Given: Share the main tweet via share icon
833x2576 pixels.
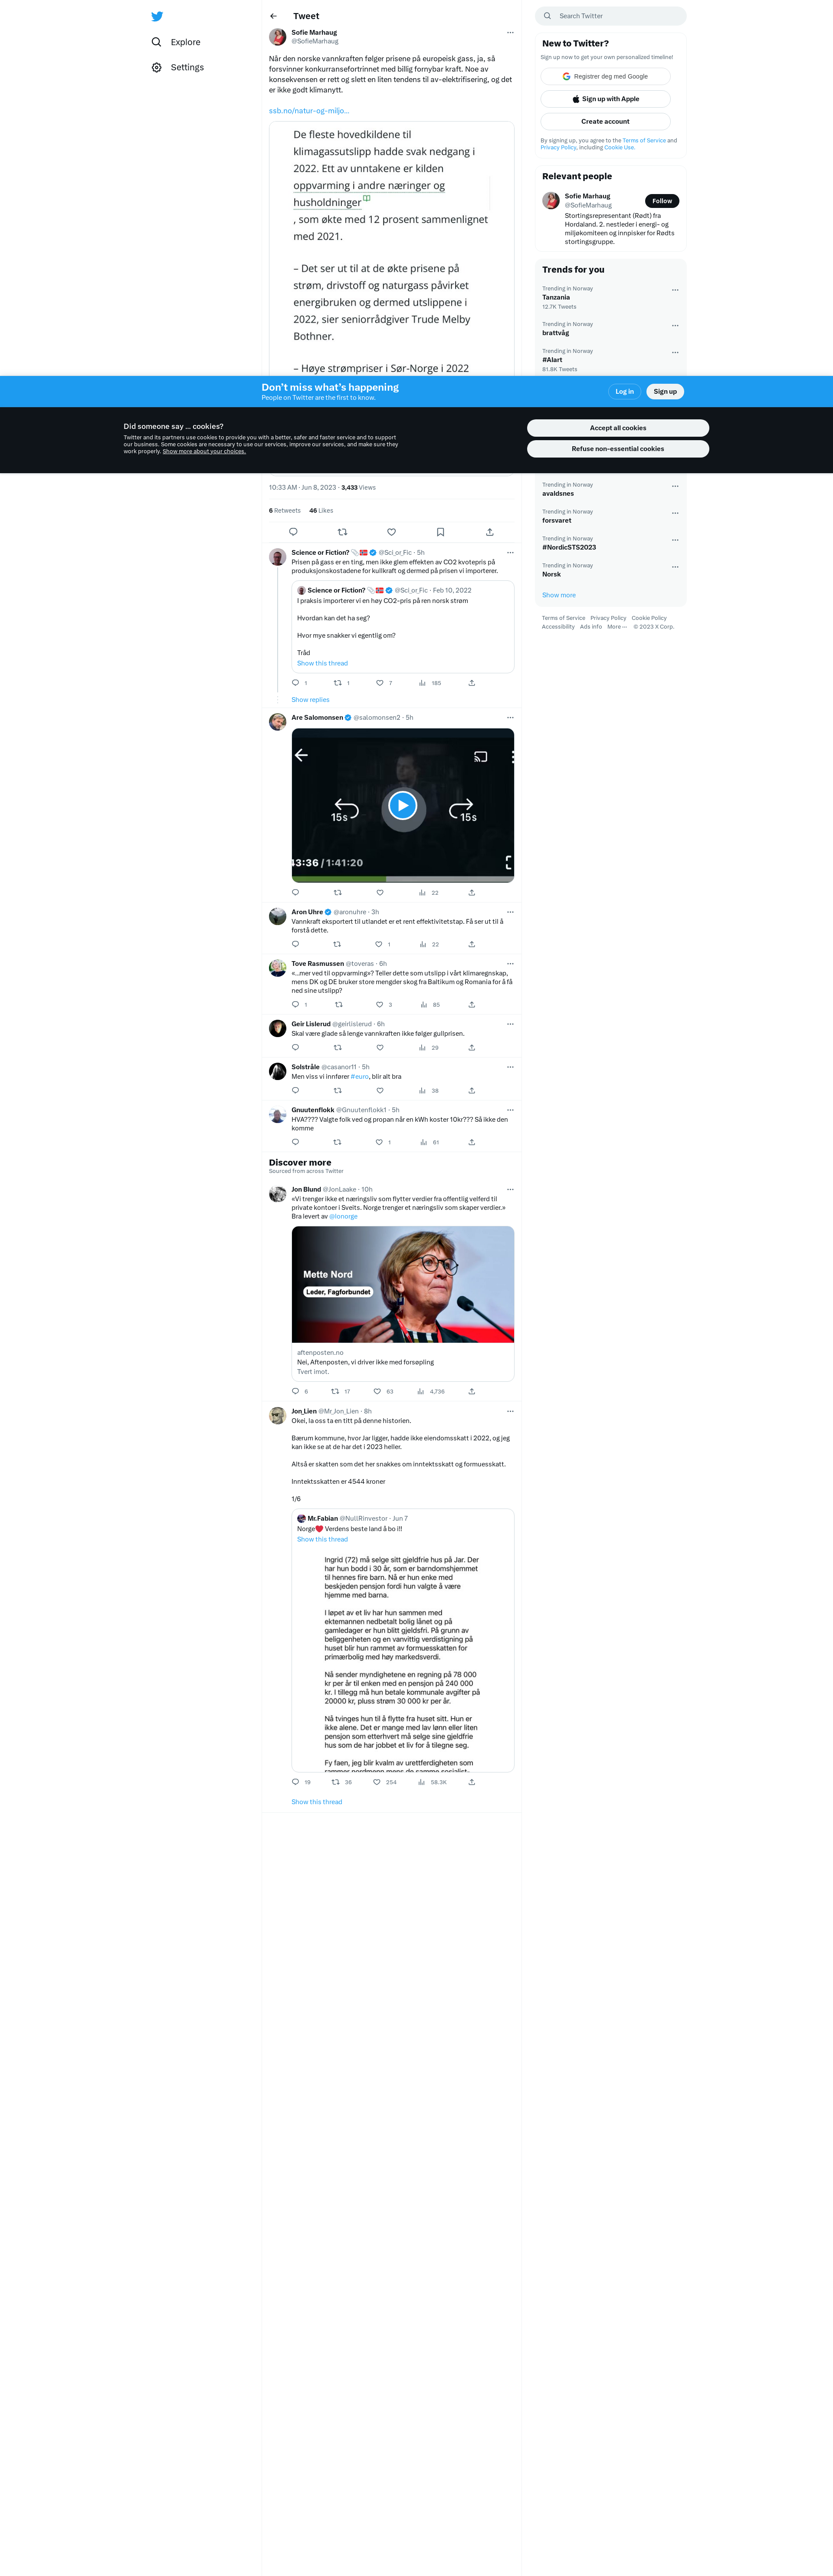Looking at the screenshot, I should (x=489, y=532).
